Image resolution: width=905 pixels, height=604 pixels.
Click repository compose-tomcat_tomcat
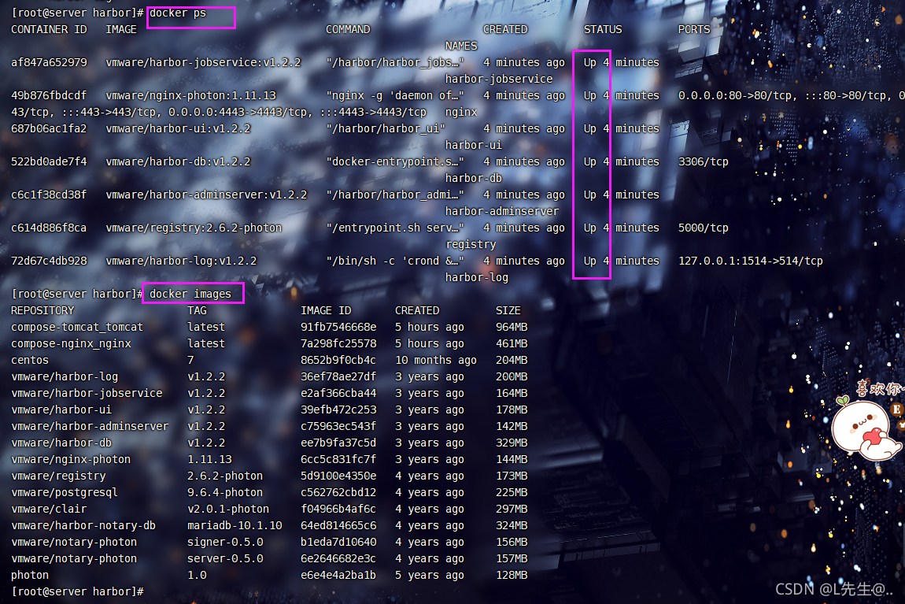[x=77, y=327]
